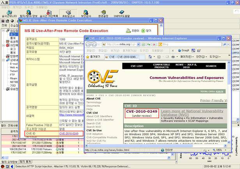Viewport: 240px width, 169px height.
Task: Open the 안전(S) dropdown in IE
Action: 201,57
